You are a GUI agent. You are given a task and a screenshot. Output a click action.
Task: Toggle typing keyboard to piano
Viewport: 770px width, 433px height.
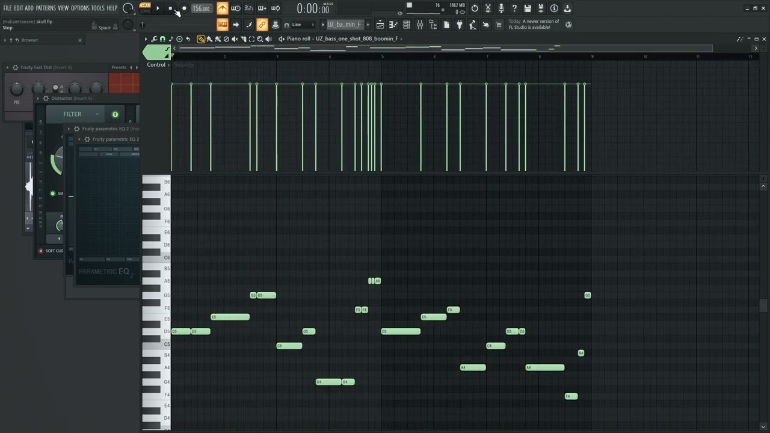(x=223, y=25)
